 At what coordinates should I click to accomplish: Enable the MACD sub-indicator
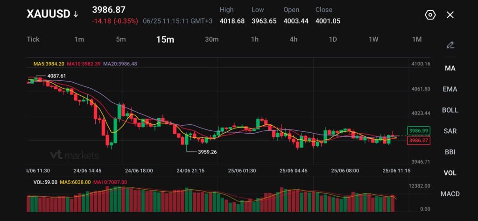pos(450,194)
